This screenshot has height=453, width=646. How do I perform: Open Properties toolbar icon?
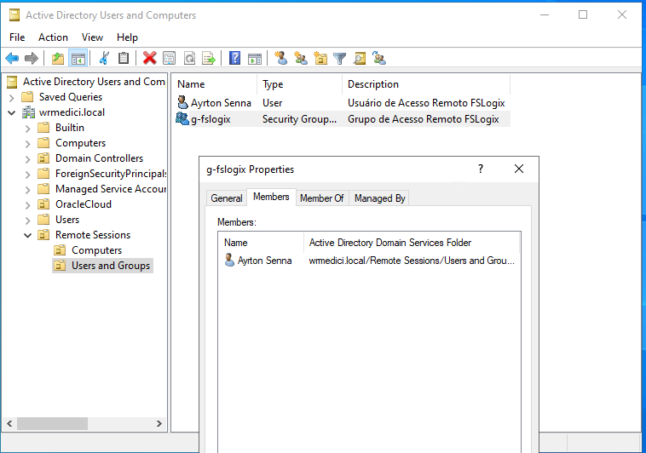(169, 59)
